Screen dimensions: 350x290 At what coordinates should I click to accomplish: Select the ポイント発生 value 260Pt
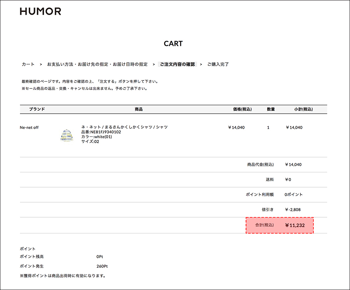click(102, 266)
